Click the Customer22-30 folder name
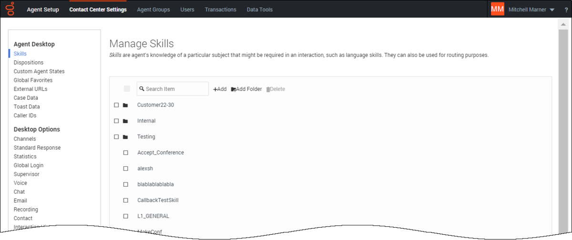Image resolution: width=572 pixels, height=240 pixels. click(x=155, y=105)
